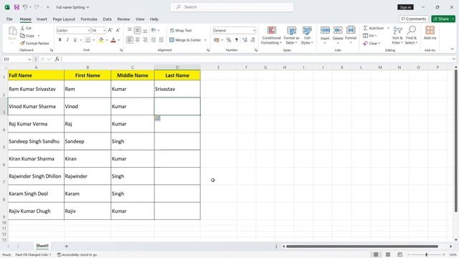Click the Comments button
Viewport: 459px width, 258px height.
click(x=414, y=19)
